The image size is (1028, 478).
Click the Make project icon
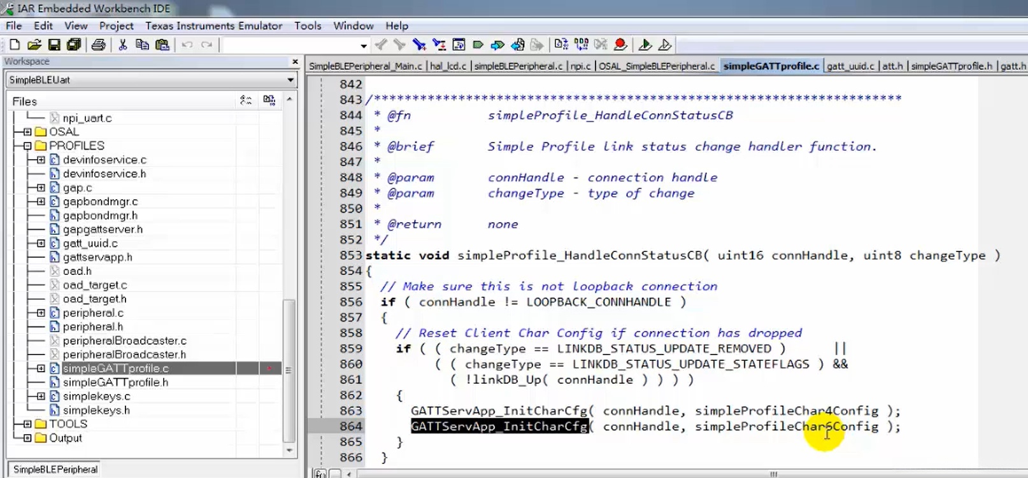pos(581,45)
